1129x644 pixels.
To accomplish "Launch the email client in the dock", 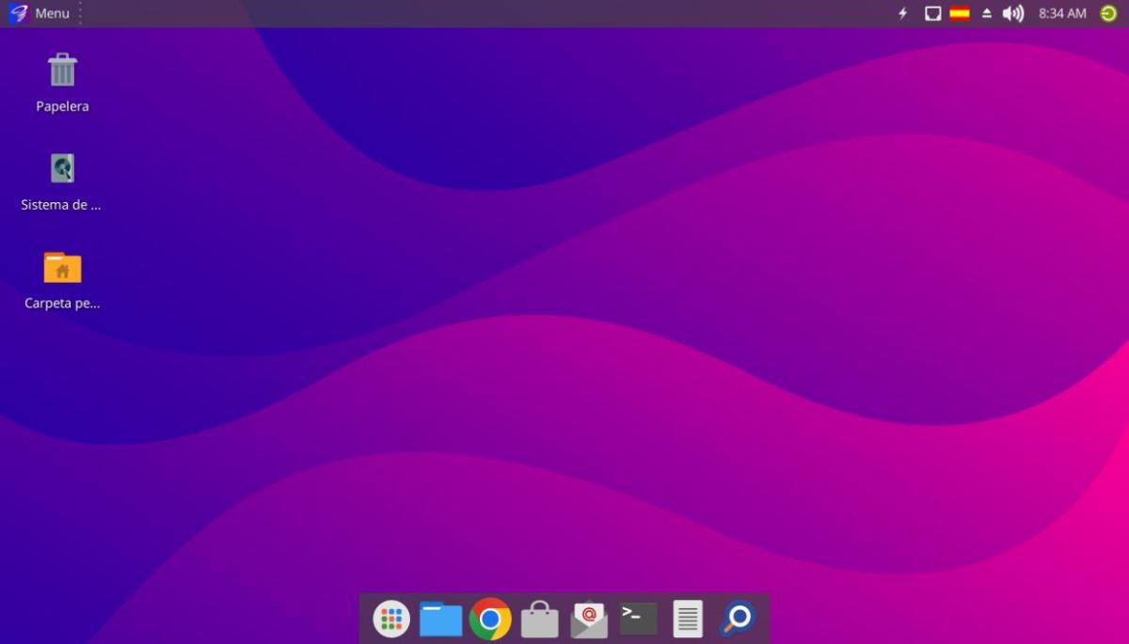I will (589, 619).
